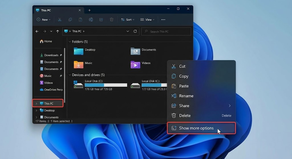The image size is (292, 159).
Task: Collapse the Devices and drives group
Action: coord(70,75)
